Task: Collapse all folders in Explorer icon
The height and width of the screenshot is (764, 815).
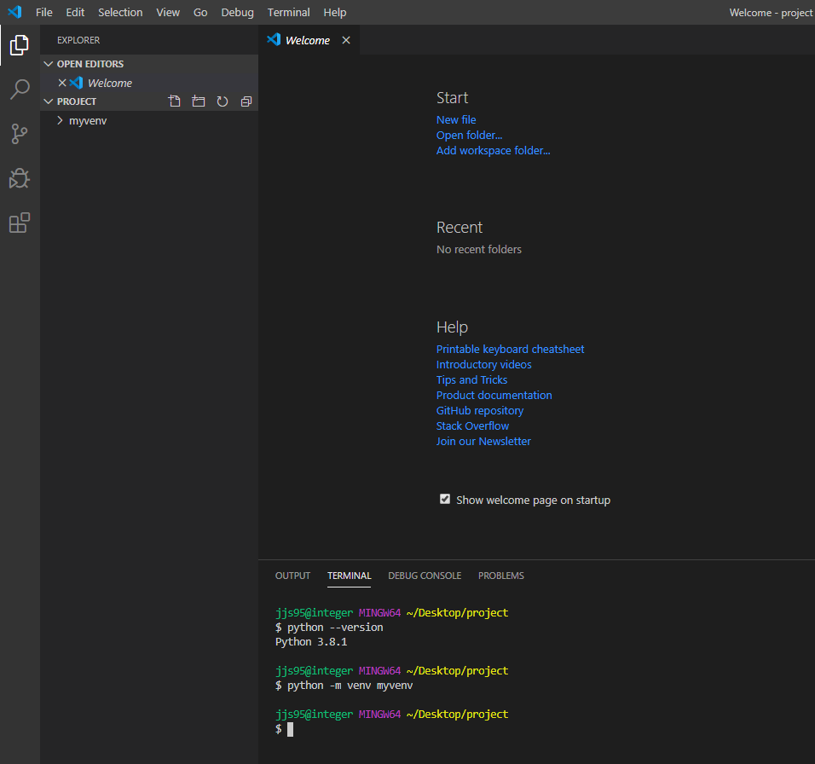Action: coord(246,101)
